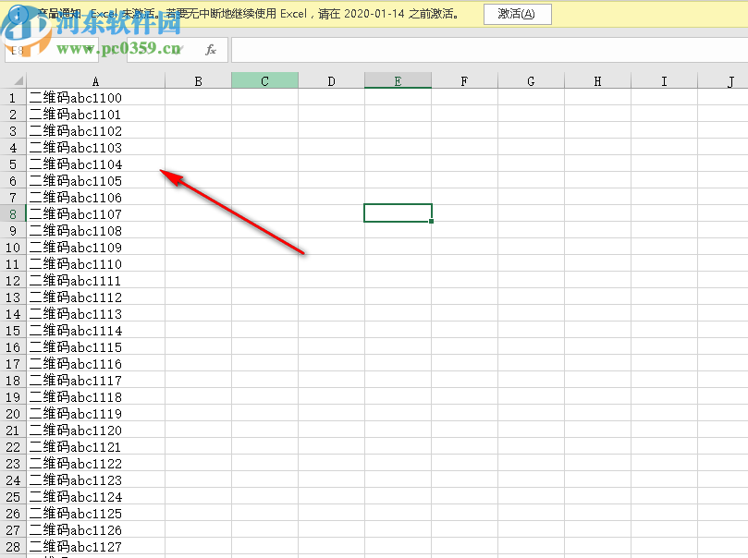Select column D header
748x558 pixels.
click(x=332, y=80)
